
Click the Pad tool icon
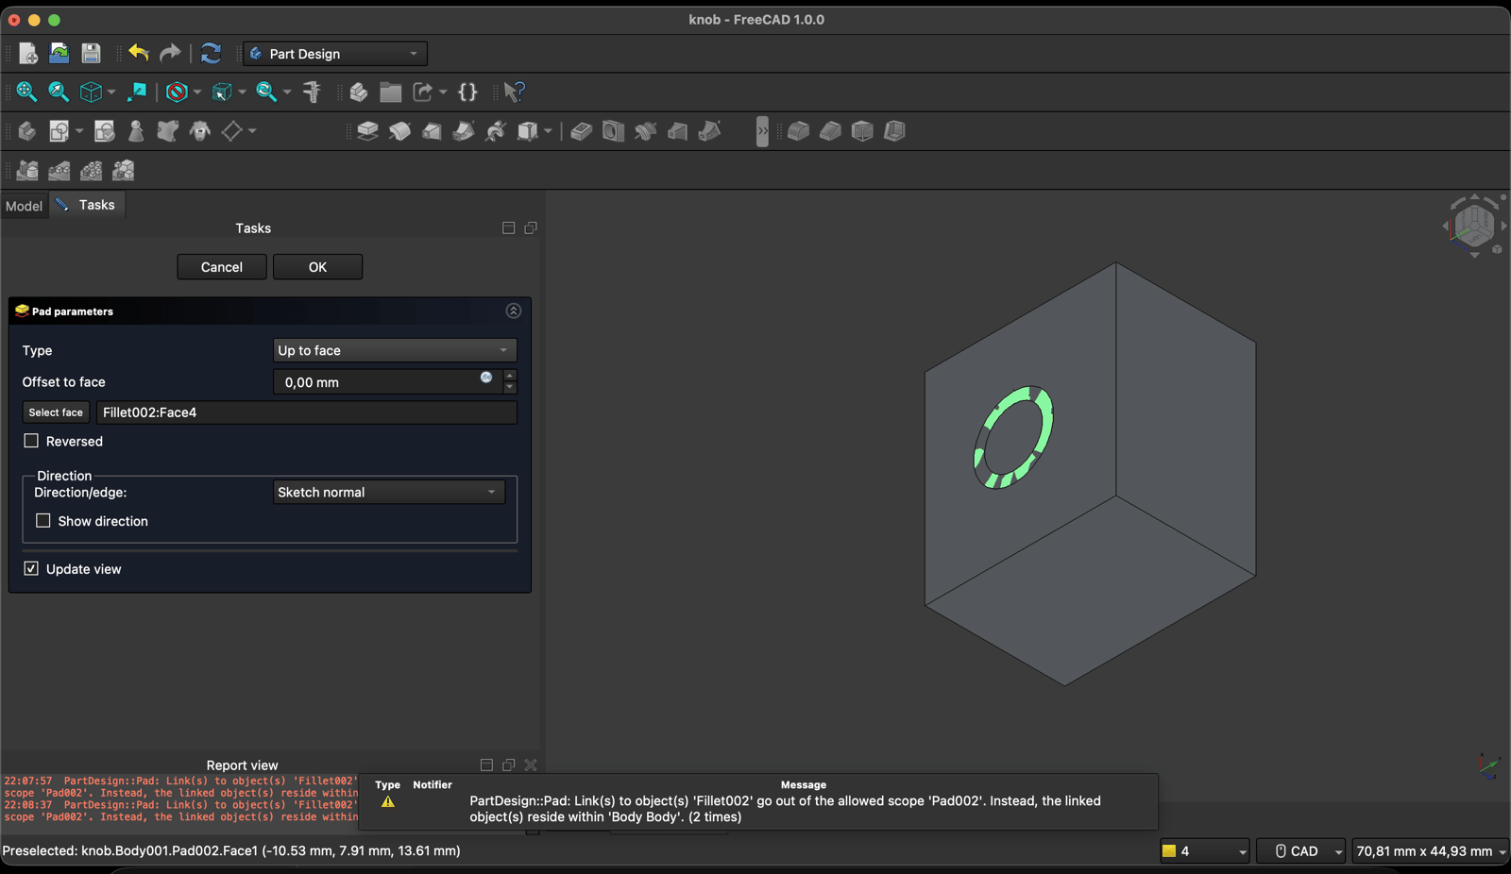(x=367, y=131)
